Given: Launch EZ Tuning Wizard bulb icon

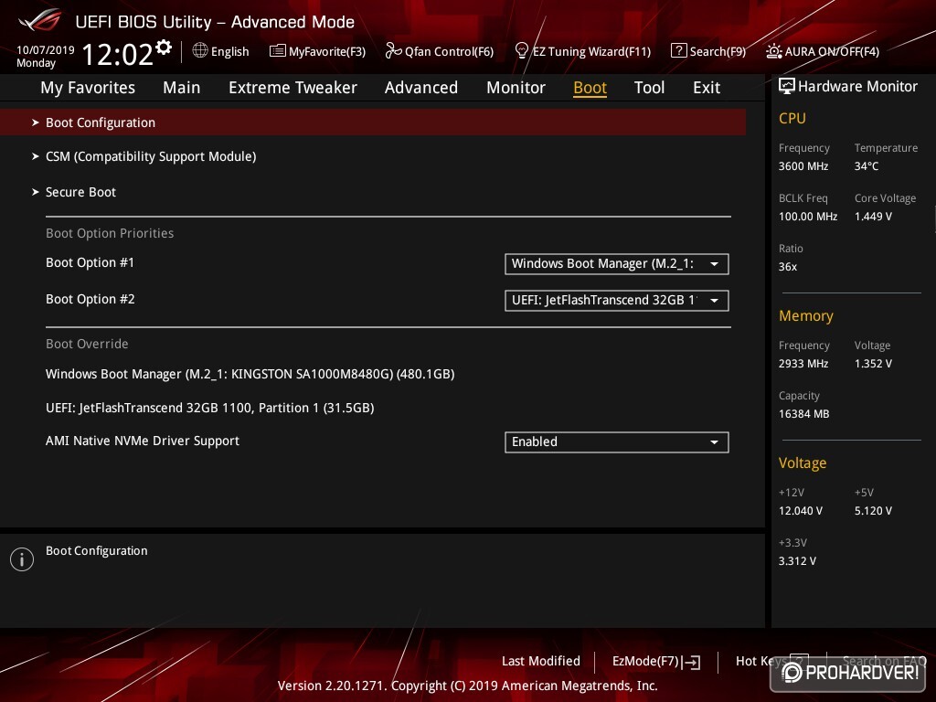Looking at the screenshot, I should [521, 50].
